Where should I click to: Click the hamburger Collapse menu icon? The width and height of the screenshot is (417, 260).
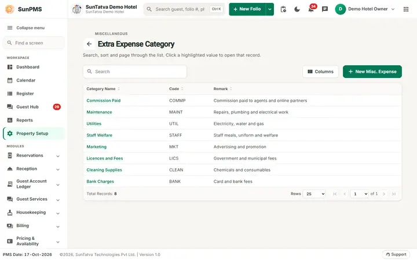coord(10,28)
